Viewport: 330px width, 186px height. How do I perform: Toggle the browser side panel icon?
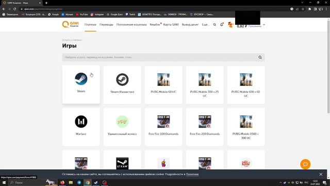[315, 9]
